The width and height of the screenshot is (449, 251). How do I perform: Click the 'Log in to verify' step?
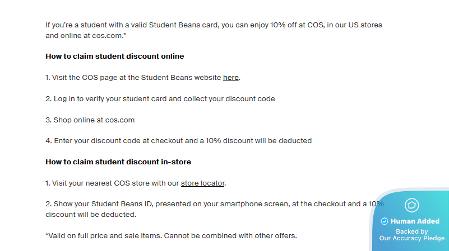160,98
